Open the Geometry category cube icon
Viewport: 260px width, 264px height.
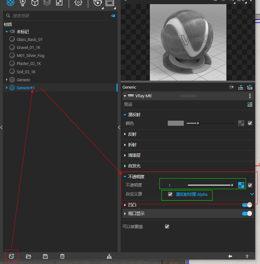(x=35, y=3)
